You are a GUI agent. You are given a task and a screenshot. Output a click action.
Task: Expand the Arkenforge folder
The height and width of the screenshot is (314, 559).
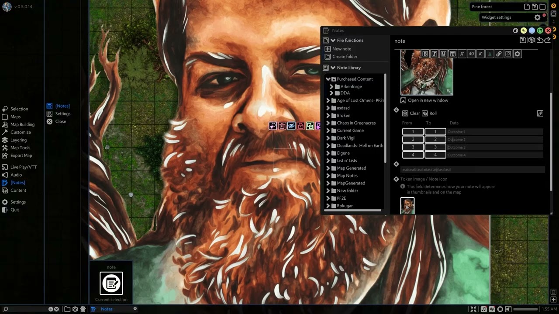(x=331, y=86)
